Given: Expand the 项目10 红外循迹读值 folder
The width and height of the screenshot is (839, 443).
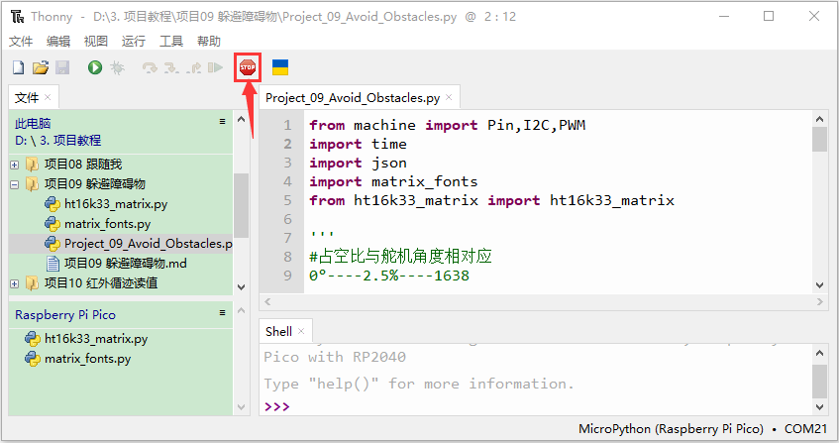Looking at the screenshot, I should tap(15, 283).
